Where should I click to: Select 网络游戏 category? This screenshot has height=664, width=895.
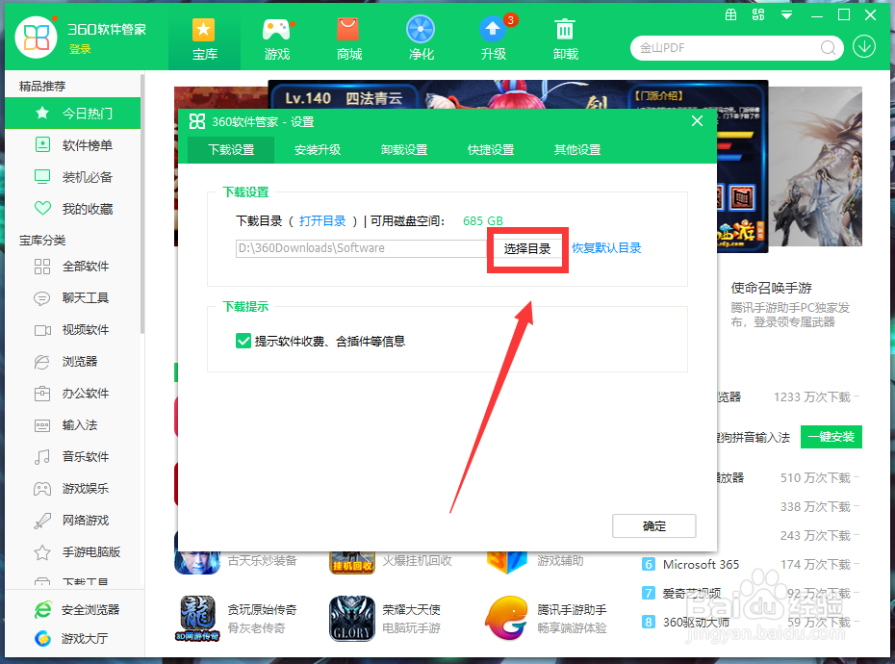pos(72,521)
